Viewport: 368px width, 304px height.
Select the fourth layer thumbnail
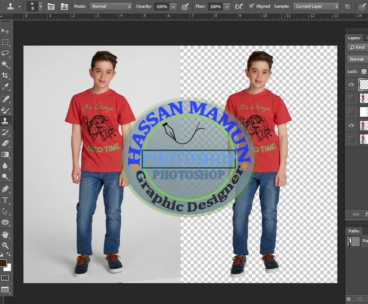pyautogui.click(x=363, y=125)
